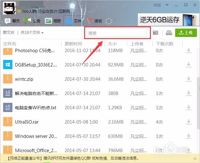
Task: Download Windows server 20... file
Action: coord(189,136)
